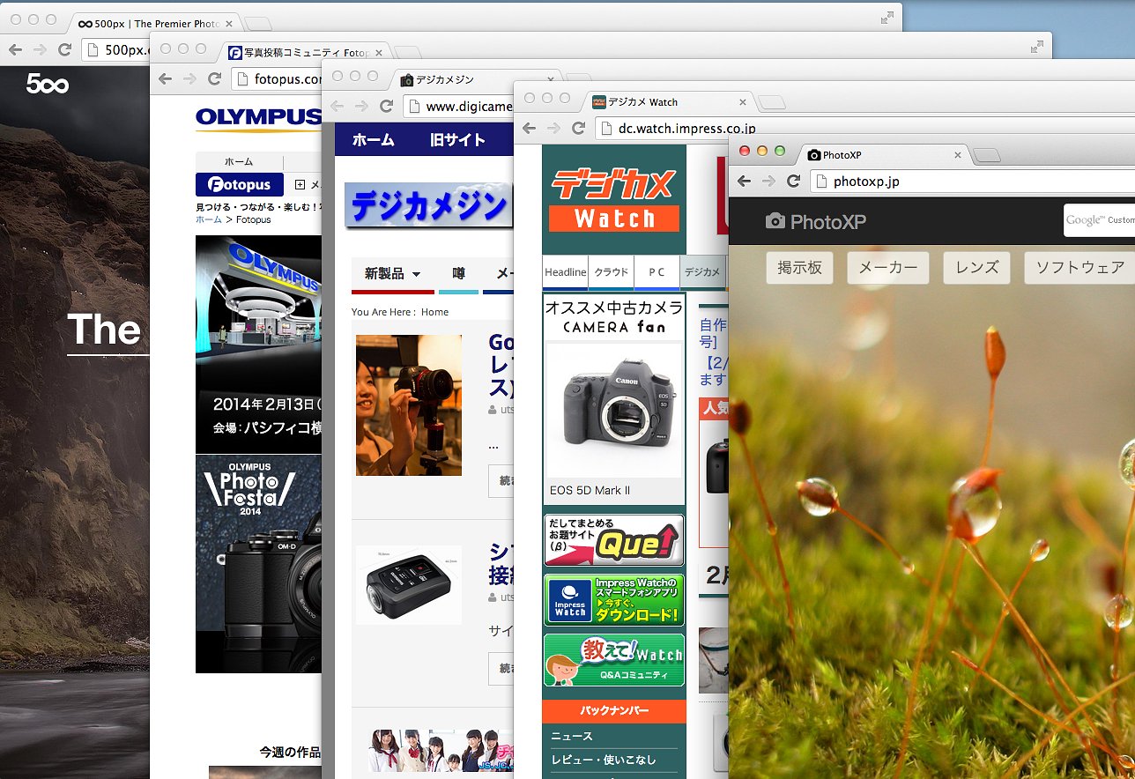Select the PC tab on デジカメ Watch
The image size is (1135, 779).
657,272
